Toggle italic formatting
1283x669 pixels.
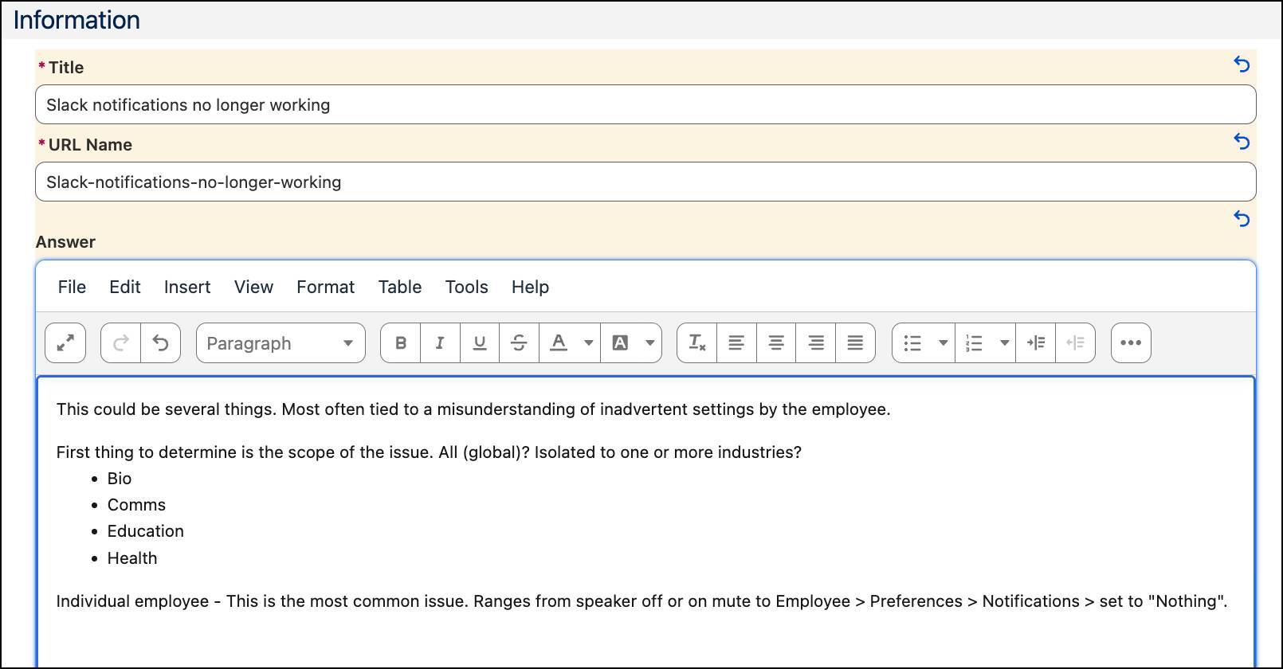pos(440,343)
